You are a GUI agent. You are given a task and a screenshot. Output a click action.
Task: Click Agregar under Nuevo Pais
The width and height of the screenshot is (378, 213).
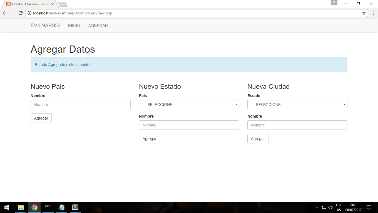(41, 118)
